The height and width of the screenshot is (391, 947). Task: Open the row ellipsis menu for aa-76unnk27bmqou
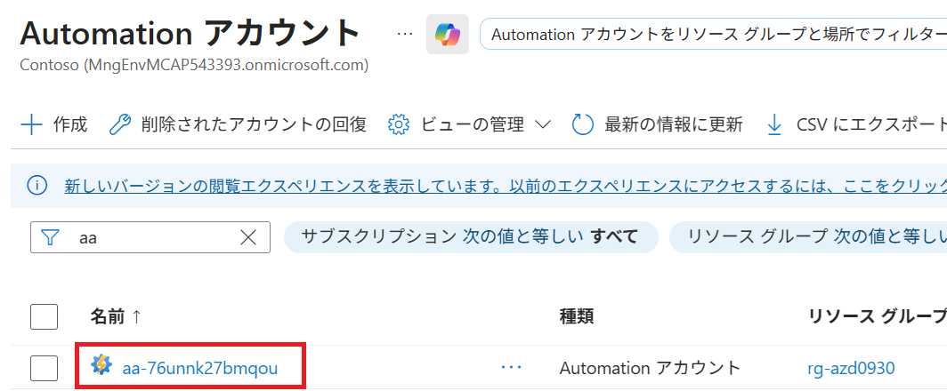click(x=512, y=367)
